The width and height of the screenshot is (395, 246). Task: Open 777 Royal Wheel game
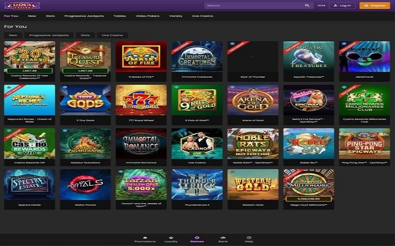point(141,105)
